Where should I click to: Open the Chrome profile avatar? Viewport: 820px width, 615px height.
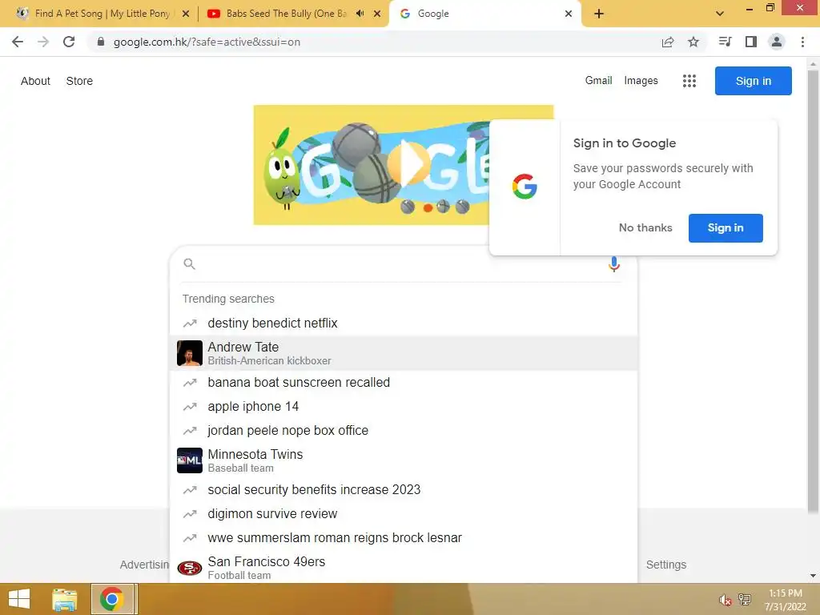pos(777,42)
